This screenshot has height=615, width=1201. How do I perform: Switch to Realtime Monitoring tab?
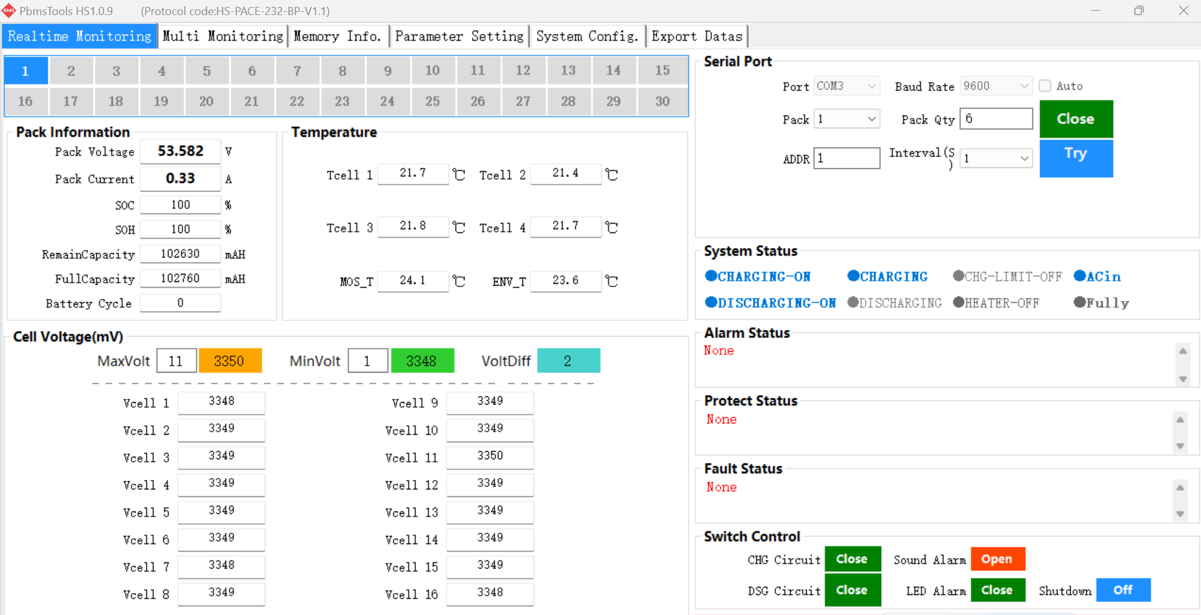point(79,36)
